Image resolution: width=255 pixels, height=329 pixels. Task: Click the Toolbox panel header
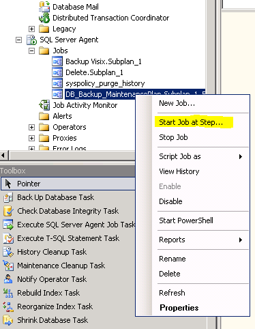[67, 171]
